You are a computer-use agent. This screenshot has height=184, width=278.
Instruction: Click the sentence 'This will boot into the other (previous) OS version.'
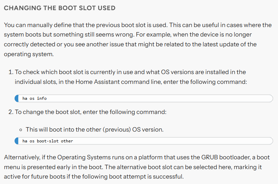(x=95, y=130)
